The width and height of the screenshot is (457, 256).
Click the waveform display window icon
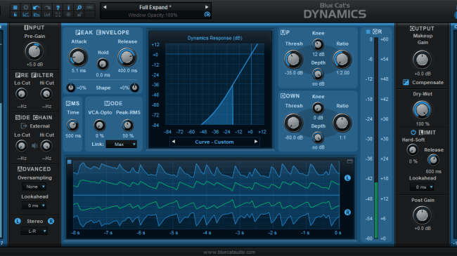(349, 161)
